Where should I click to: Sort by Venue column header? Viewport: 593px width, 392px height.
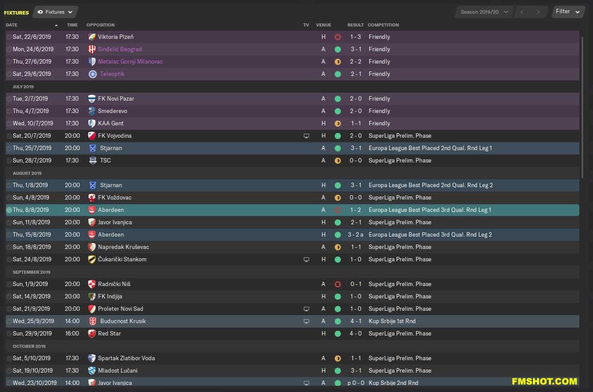tap(324, 25)
